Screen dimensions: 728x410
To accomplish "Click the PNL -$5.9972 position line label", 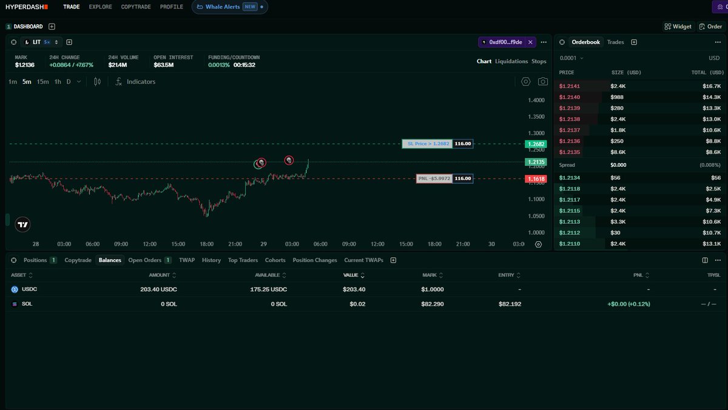I will coord(434,179).
